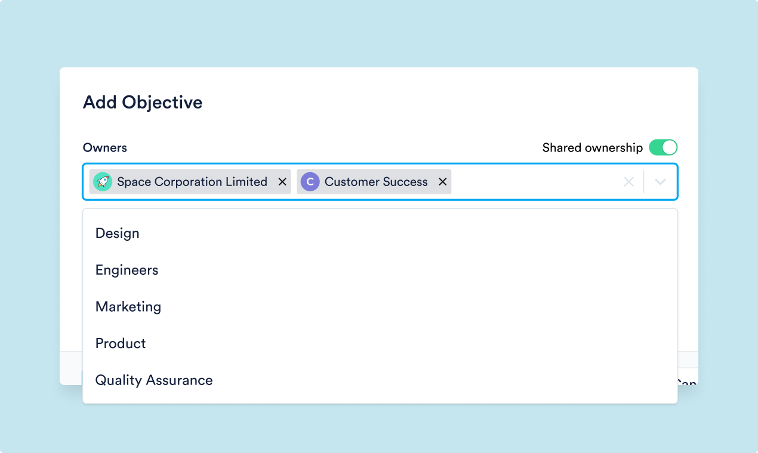
Task: Click the X to remove Customer Success
Action: pos(442,182)
